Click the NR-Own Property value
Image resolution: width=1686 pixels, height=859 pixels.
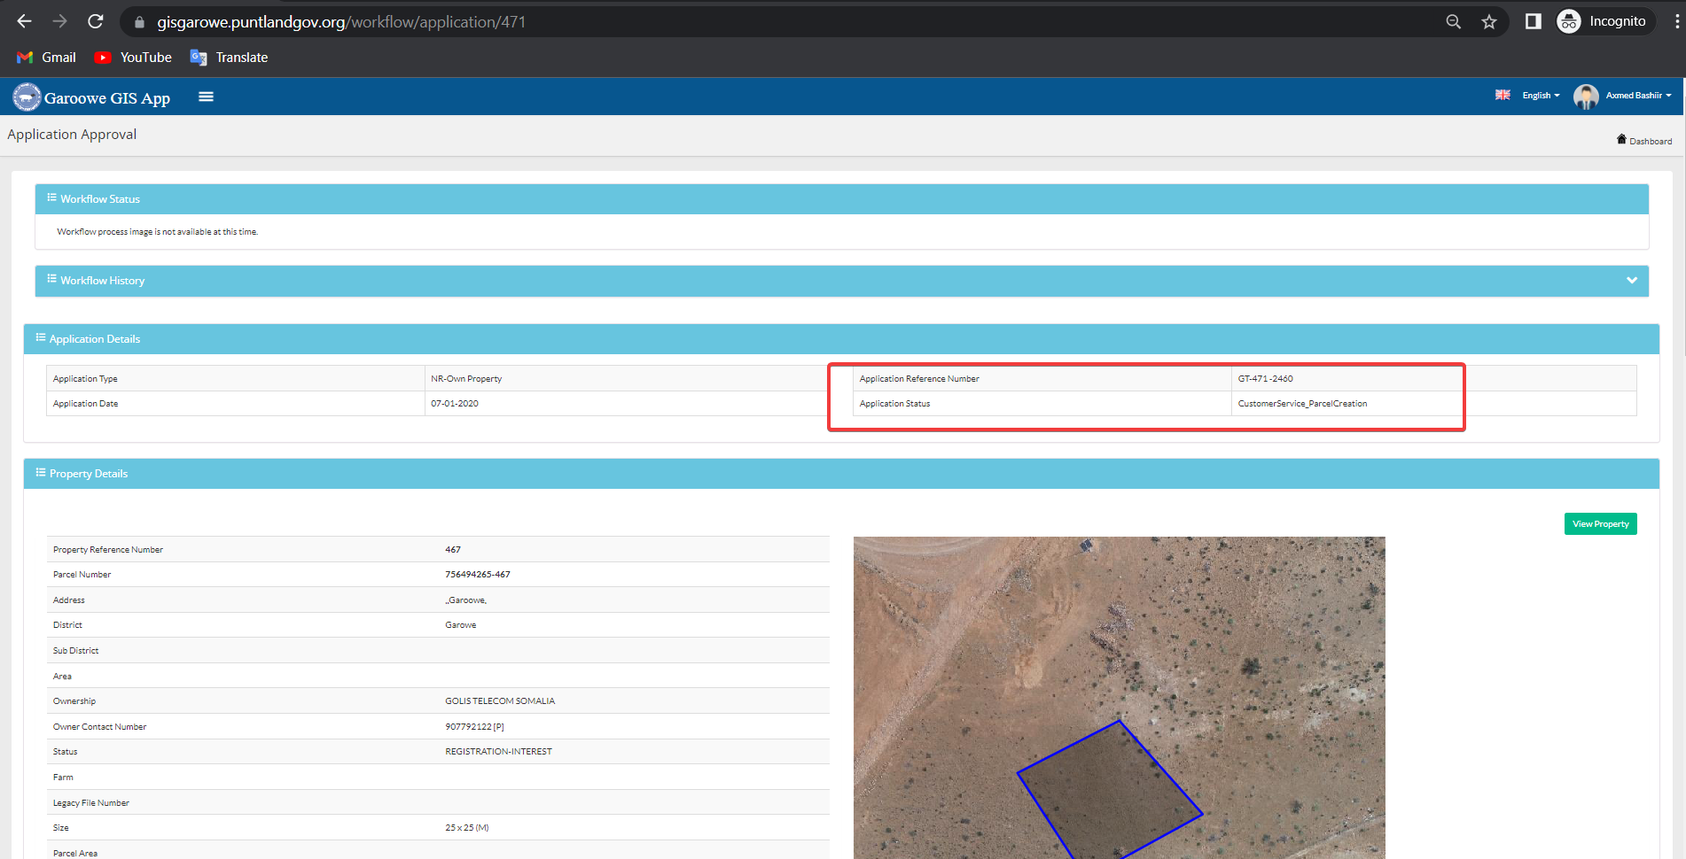tap(466, 379)
